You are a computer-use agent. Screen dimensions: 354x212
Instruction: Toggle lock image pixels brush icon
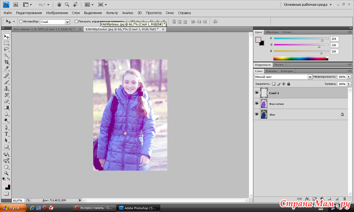pyautogui.click(x=279, y=84)
